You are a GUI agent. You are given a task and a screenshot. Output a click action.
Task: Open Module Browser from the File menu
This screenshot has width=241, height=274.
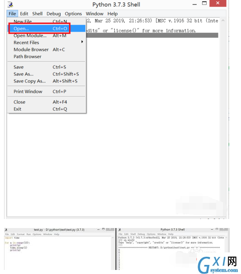(x=47, y=50)
